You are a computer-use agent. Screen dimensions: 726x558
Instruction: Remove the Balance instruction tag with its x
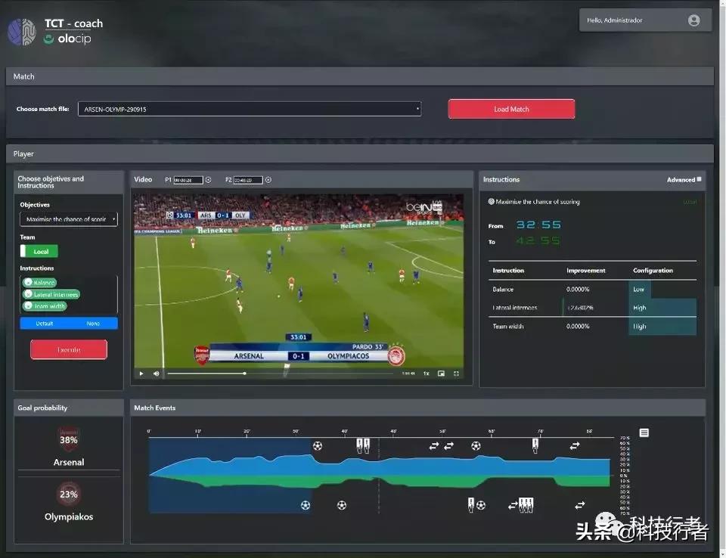pyautogui.click(x=28, y=282)
